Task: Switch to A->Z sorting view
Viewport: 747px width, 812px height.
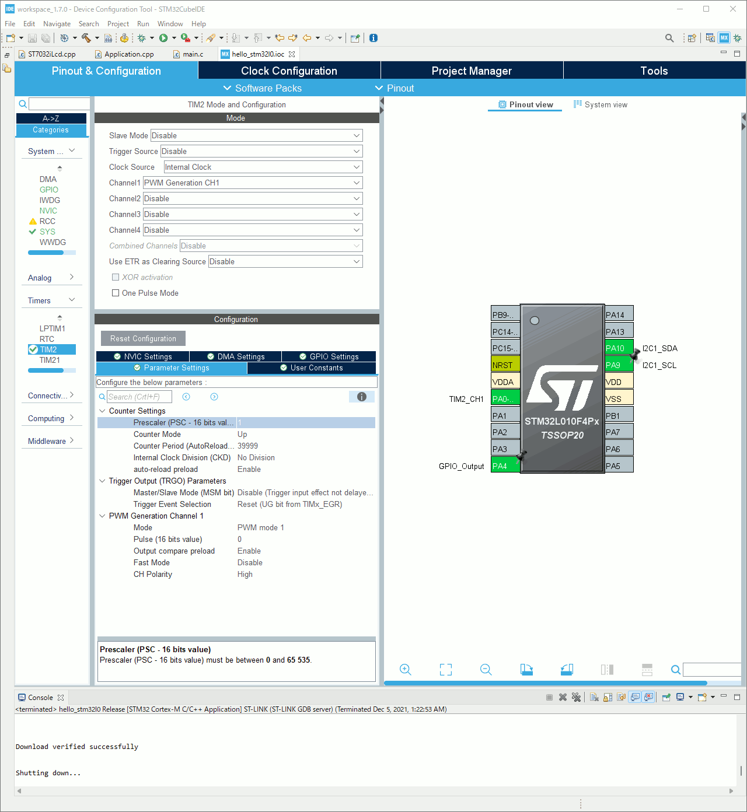Action: [x=51, y=118]
